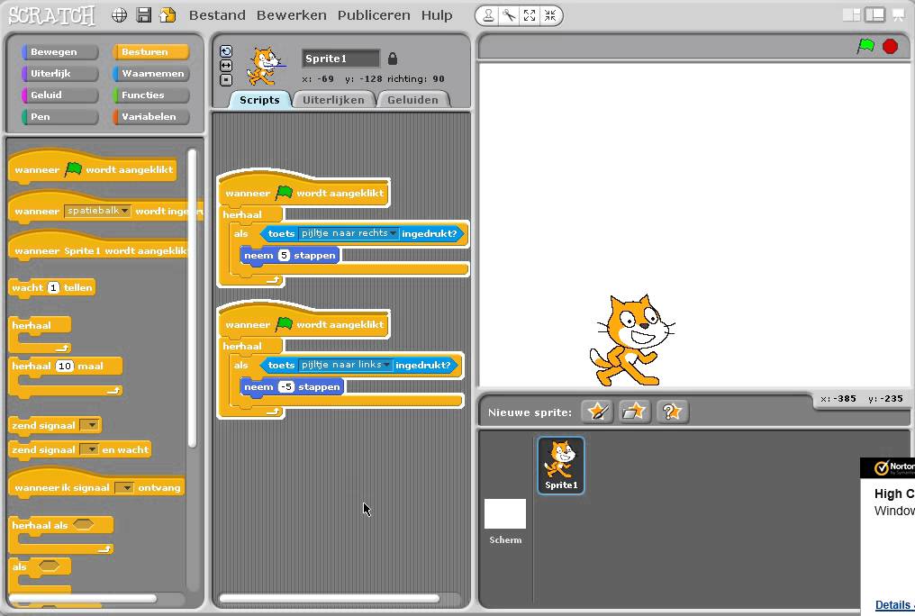Image resolution: width=915 pixels, height=616 pixels.
Task: Click the first script's green flag hat block
Action: 303,189
